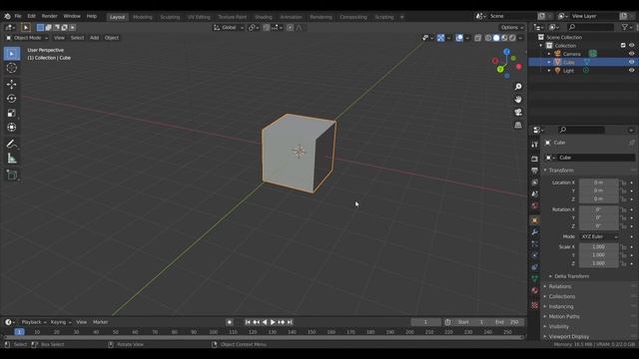Image resolution: width=639 pixels, height=359 pixels.
Task: Hide the Camera in the outliner
Action: [631, 54]
